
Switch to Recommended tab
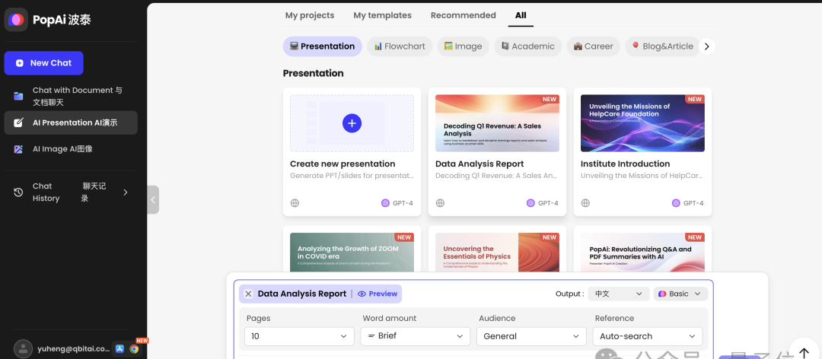(x=463, y=15)
